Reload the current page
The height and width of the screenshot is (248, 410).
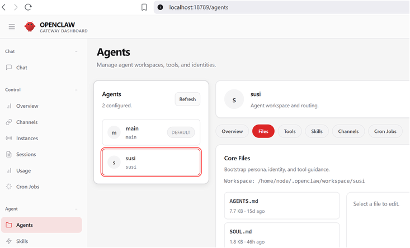coord(28,7)
